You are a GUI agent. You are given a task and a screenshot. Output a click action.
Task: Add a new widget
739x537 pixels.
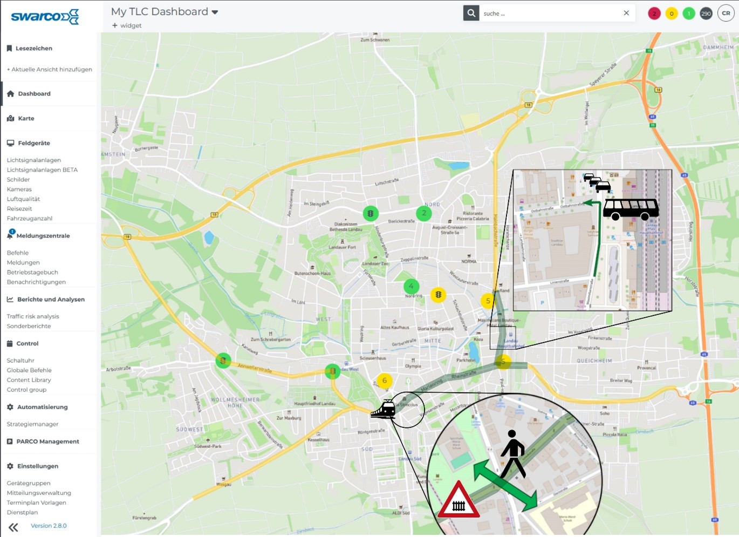pos(127,25)
